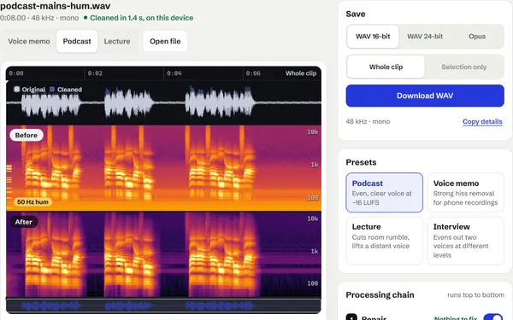Click the overview minimap waveform strip
This screenshot has width=513, height=320.
click(163, 305)
